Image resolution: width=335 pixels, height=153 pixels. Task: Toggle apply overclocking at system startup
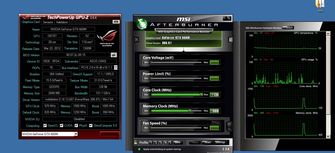pos(139,149)
